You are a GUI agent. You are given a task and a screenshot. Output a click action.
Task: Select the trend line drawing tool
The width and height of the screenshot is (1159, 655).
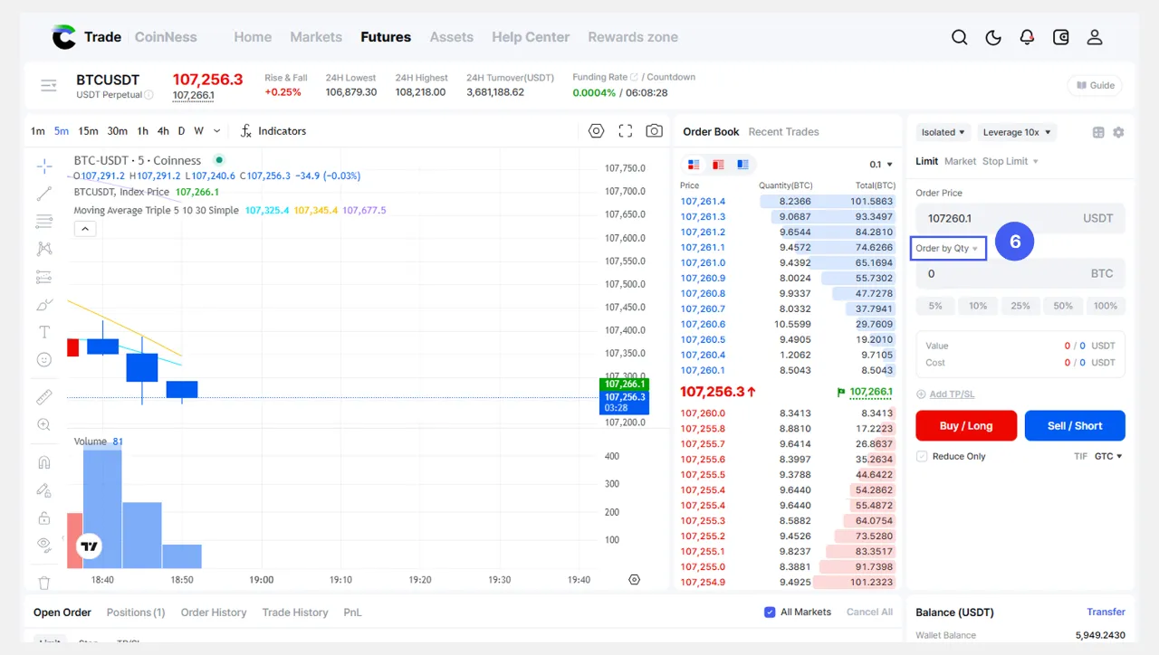coord(43,194)
